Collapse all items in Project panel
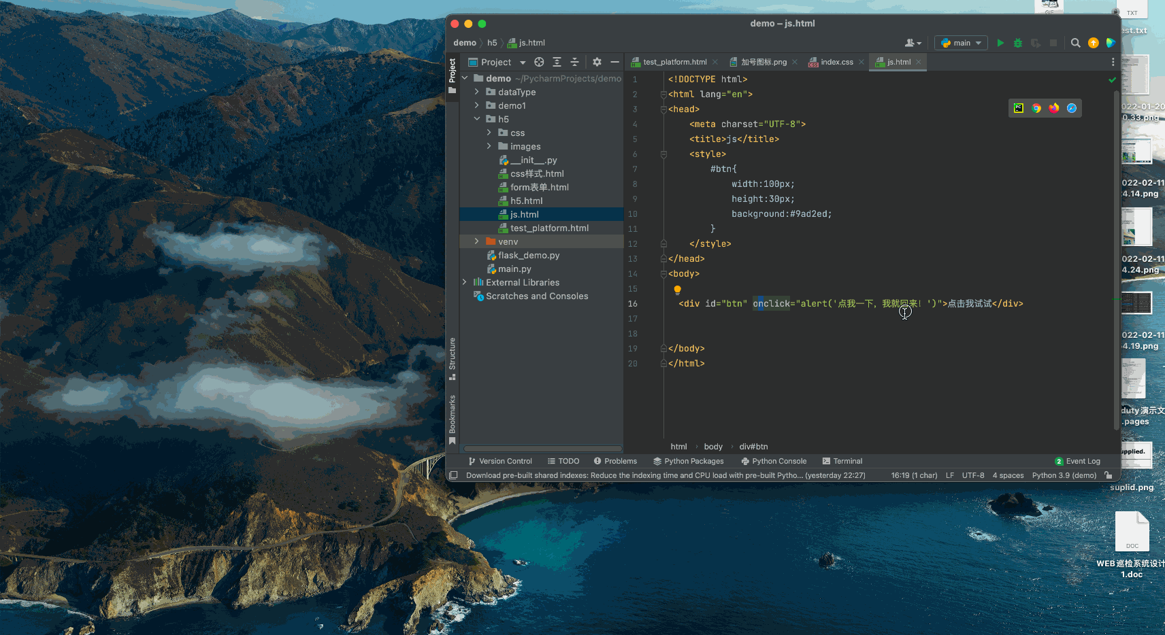The image size is (1165, 635). (574, 62)
